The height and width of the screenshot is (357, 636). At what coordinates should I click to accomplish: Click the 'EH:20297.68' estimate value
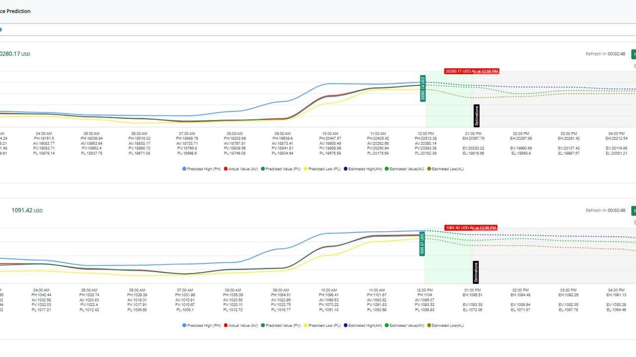click(x=521, y=139)
